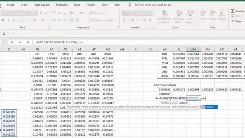This screenshot has height=138, width=245.
Task: Click the Decrease Indent icon
Action: tap(72, 20)
